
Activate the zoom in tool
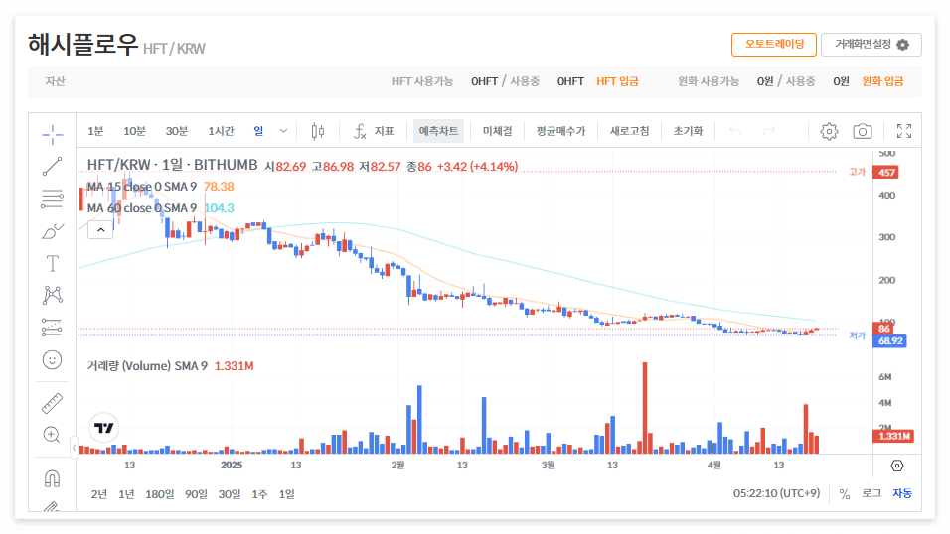coord(52,435)
